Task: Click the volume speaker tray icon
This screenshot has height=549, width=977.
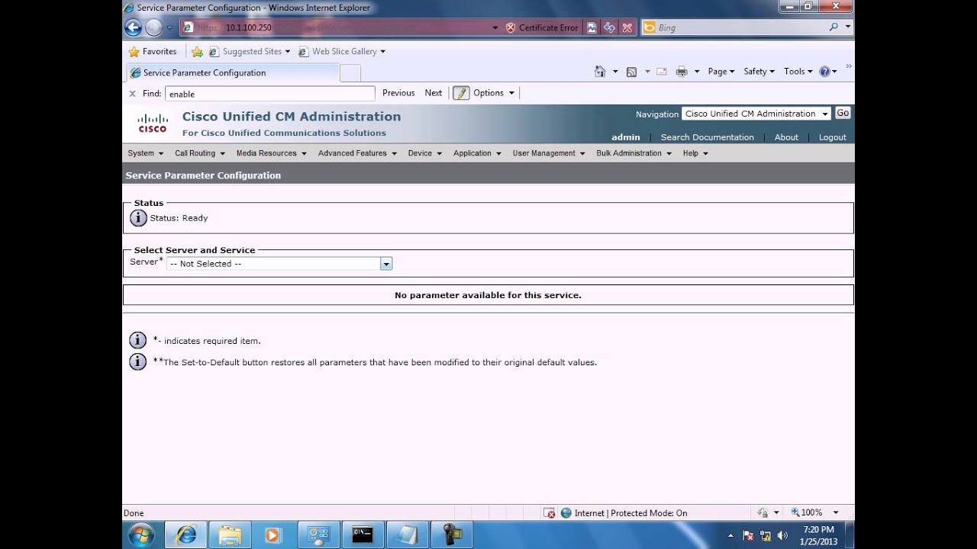Action: 782,535
